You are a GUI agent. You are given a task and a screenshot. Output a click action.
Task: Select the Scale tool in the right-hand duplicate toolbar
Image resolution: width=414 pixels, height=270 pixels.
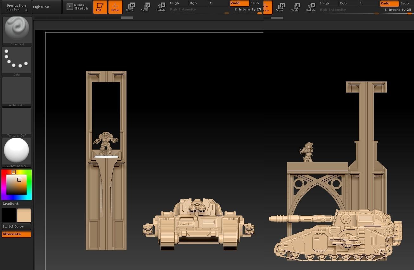[x=295, y=7]
